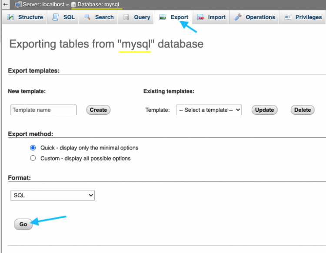Click Server: localhost breadcrumb link
The image size is (326, 253).
(x=43, y=4)
